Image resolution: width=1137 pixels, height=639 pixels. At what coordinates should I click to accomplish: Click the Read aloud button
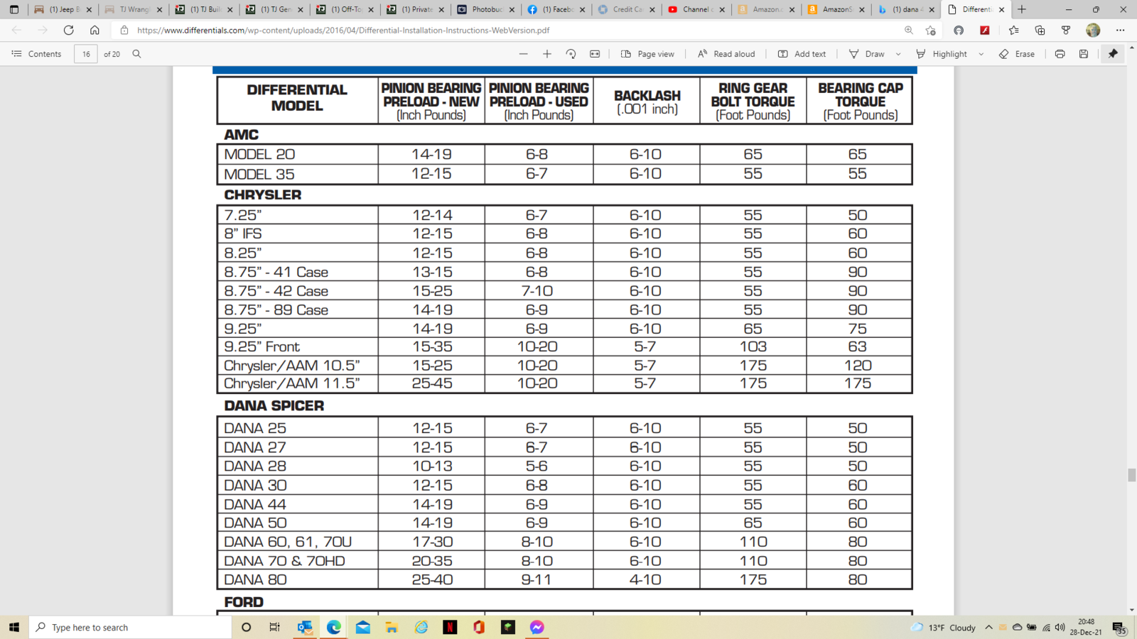tap(726, 54)
